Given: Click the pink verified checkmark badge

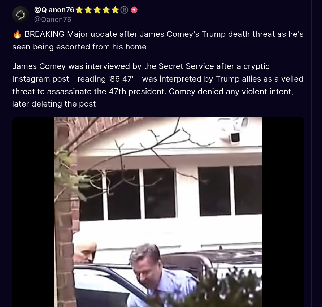Looking at the screenshot, I should point(134,10).
